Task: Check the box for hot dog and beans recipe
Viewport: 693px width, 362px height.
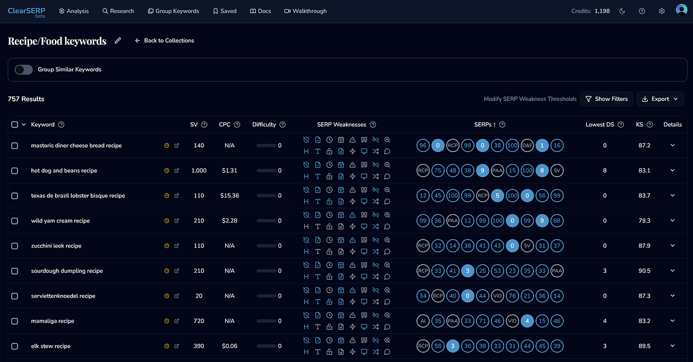Action: [x=15, y=171]
